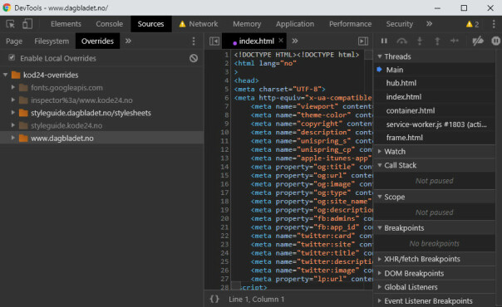
Task: Click the www.dagbladet.no folder icon
Action: pyautogui.click(x=23, y=139)
